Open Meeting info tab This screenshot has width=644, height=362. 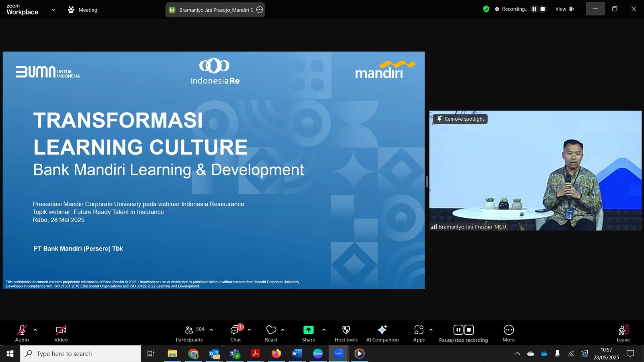pos(83,10)
